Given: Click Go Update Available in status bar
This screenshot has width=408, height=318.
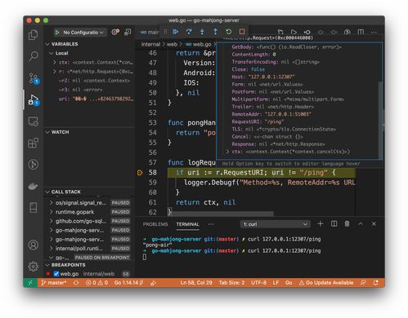Looking at the screenshot, I should (x=326, y=283).
